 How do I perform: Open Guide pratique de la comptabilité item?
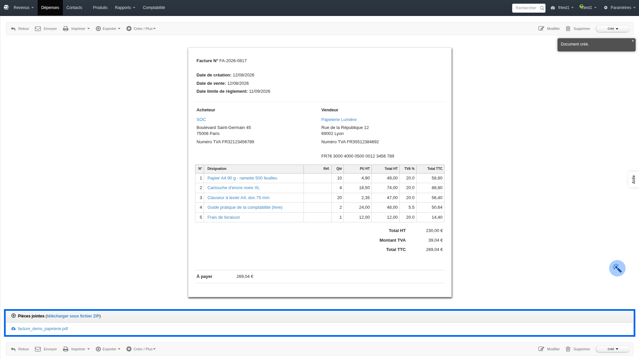[x=245, y=207]
